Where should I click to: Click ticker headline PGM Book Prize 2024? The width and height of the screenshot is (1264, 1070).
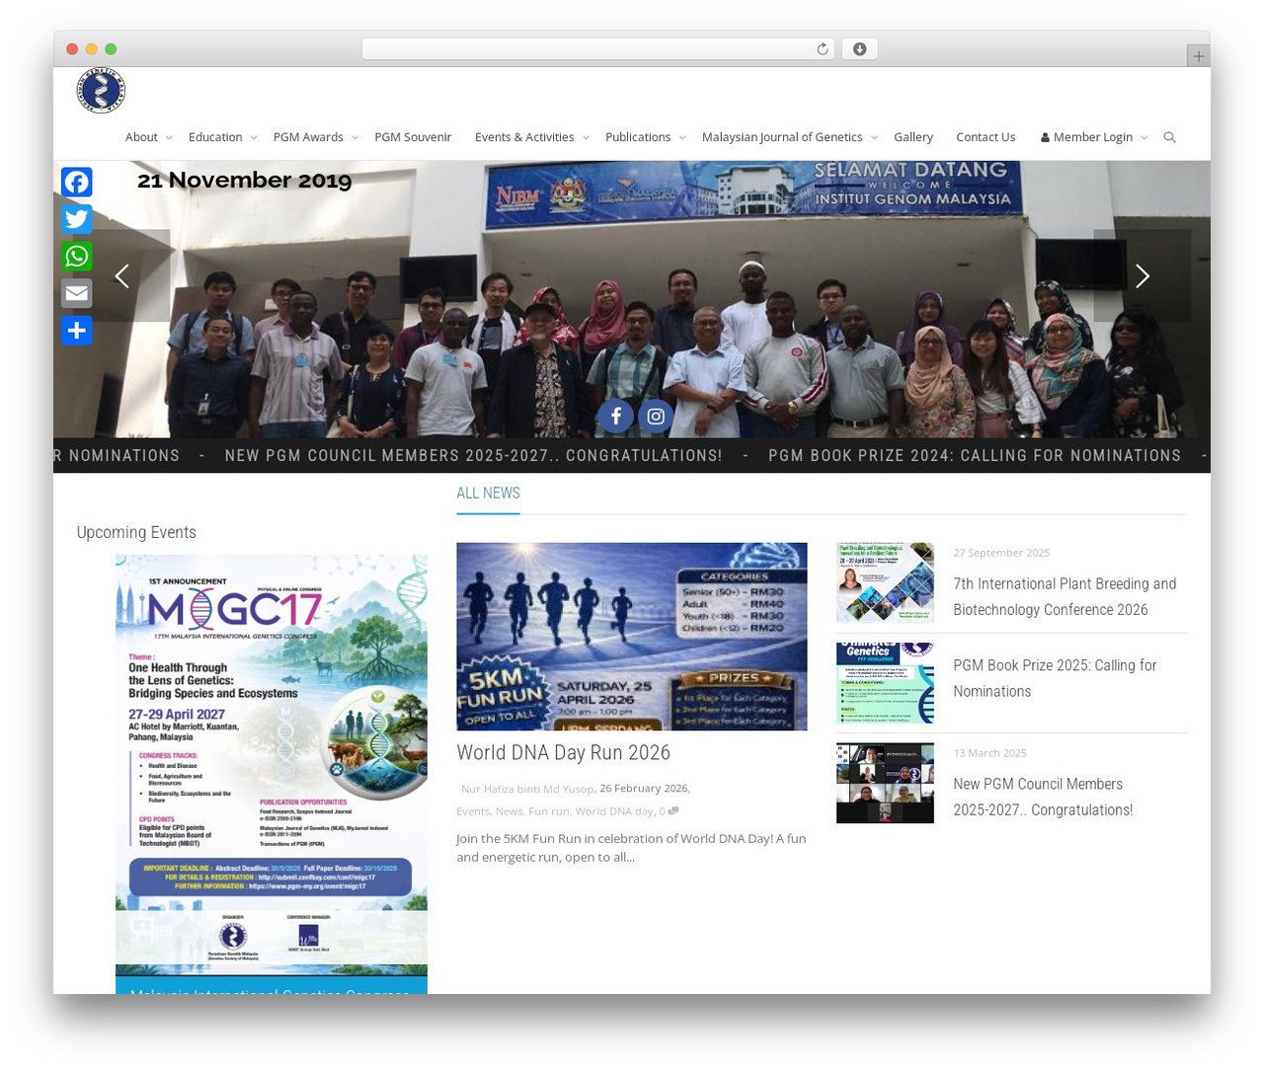coord(975,456)
